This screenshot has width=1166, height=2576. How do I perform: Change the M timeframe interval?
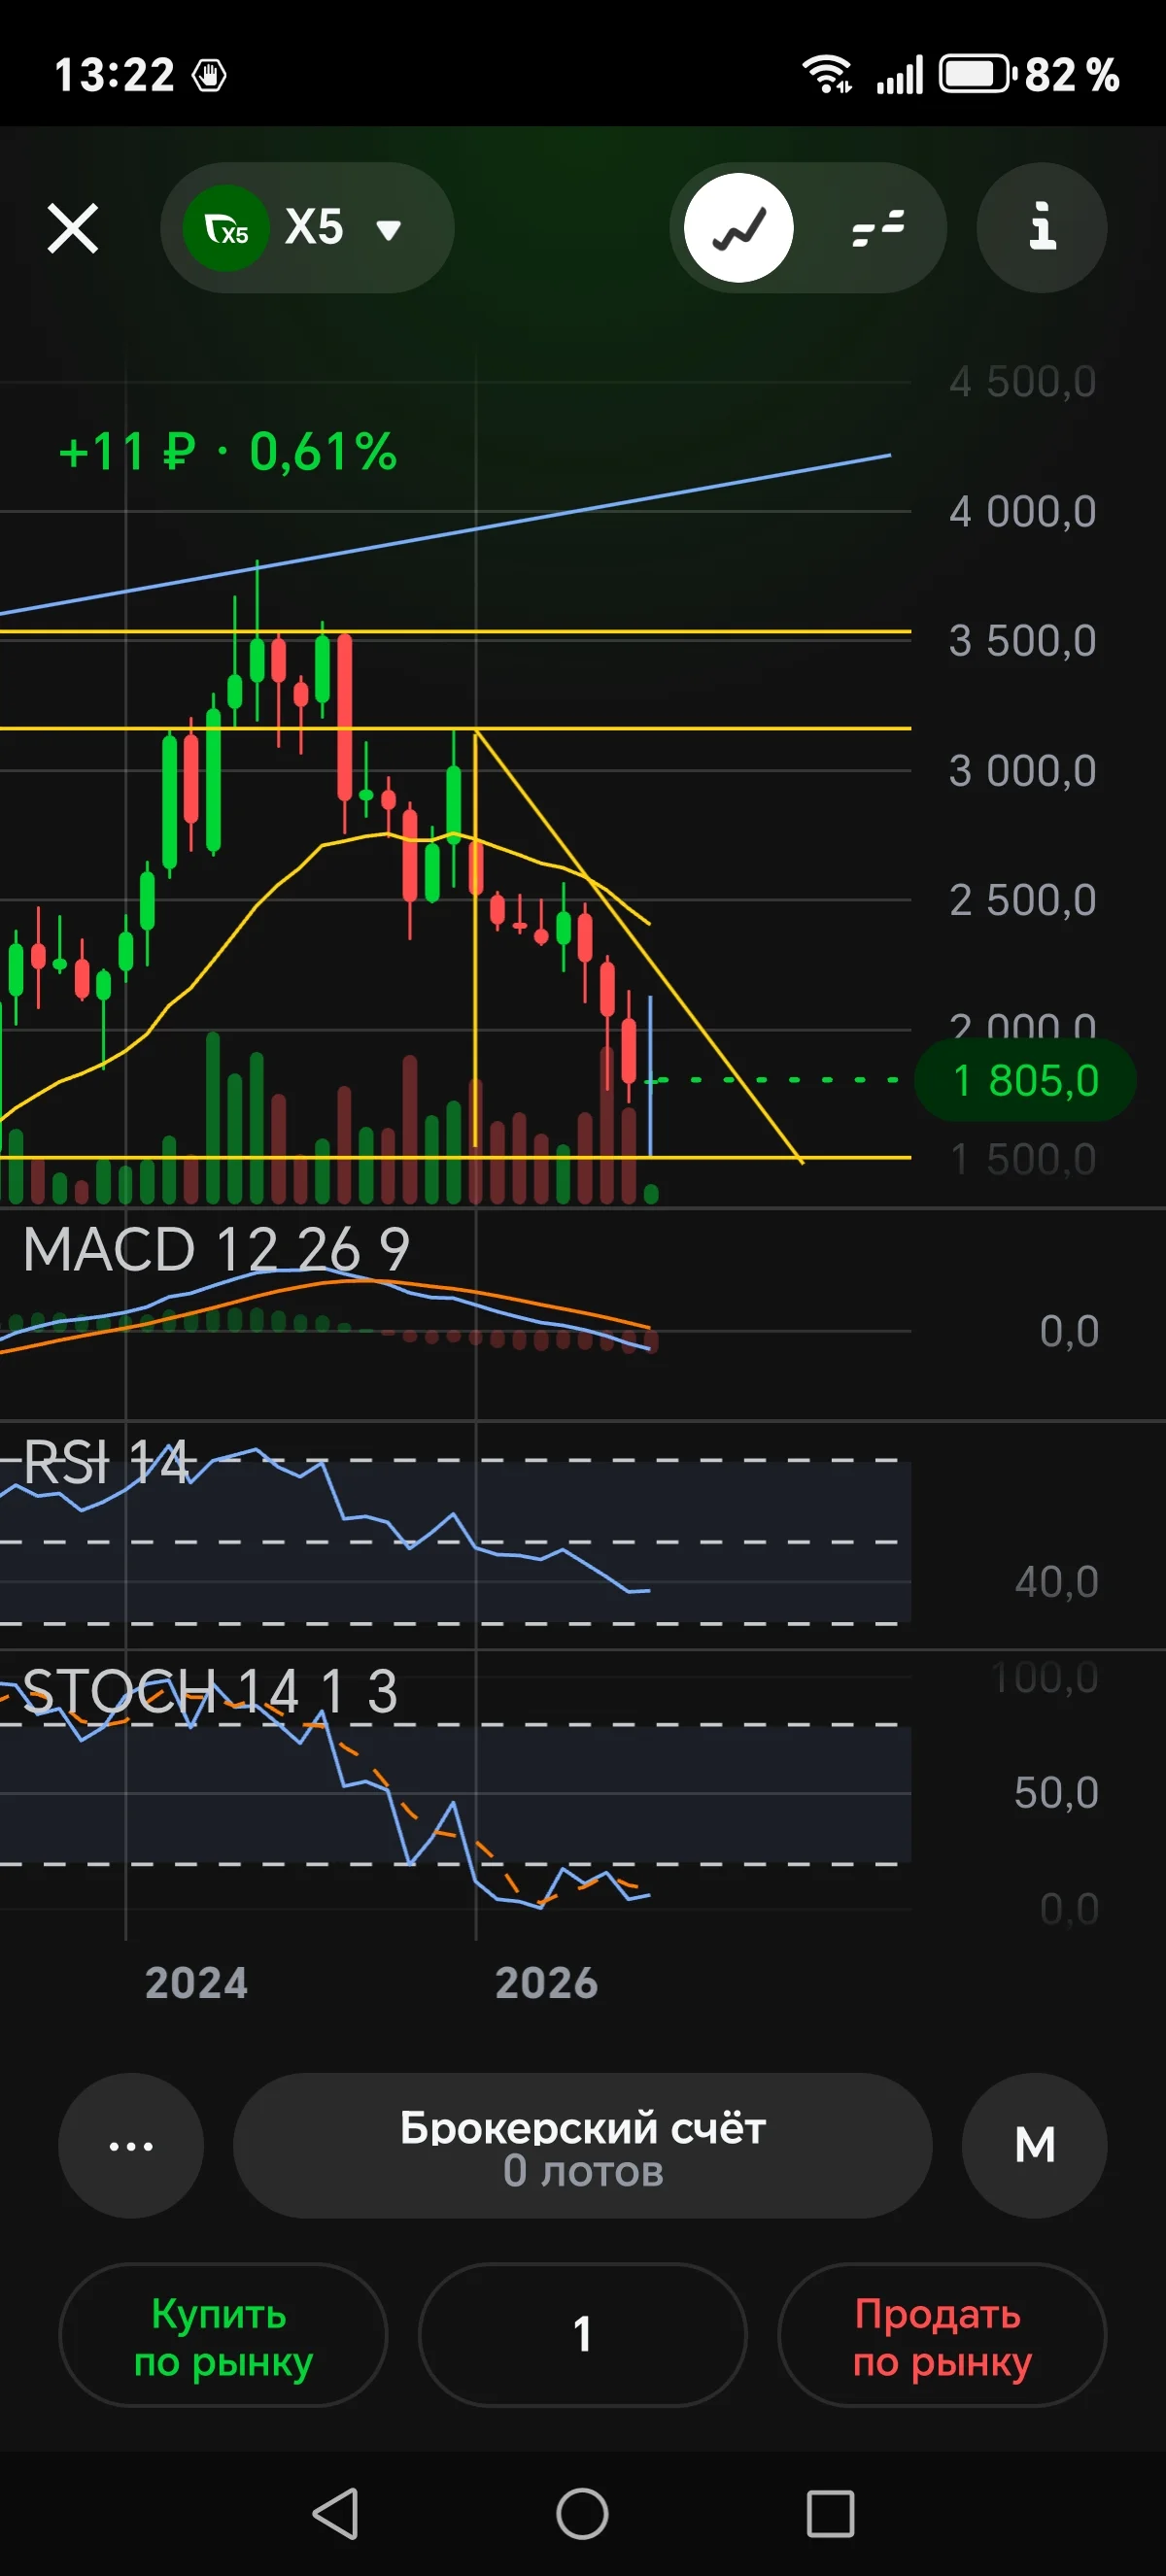coord(1035,2146)
